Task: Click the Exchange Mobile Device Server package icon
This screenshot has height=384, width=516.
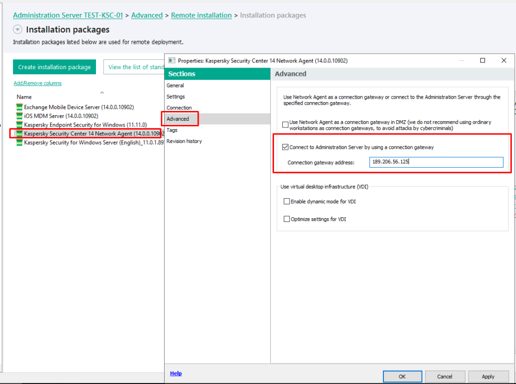Action: [x=20, y=107]
